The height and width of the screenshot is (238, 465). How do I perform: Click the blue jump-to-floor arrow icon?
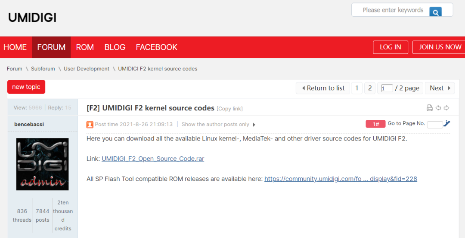pyautogui.click(x=447, y=124)
